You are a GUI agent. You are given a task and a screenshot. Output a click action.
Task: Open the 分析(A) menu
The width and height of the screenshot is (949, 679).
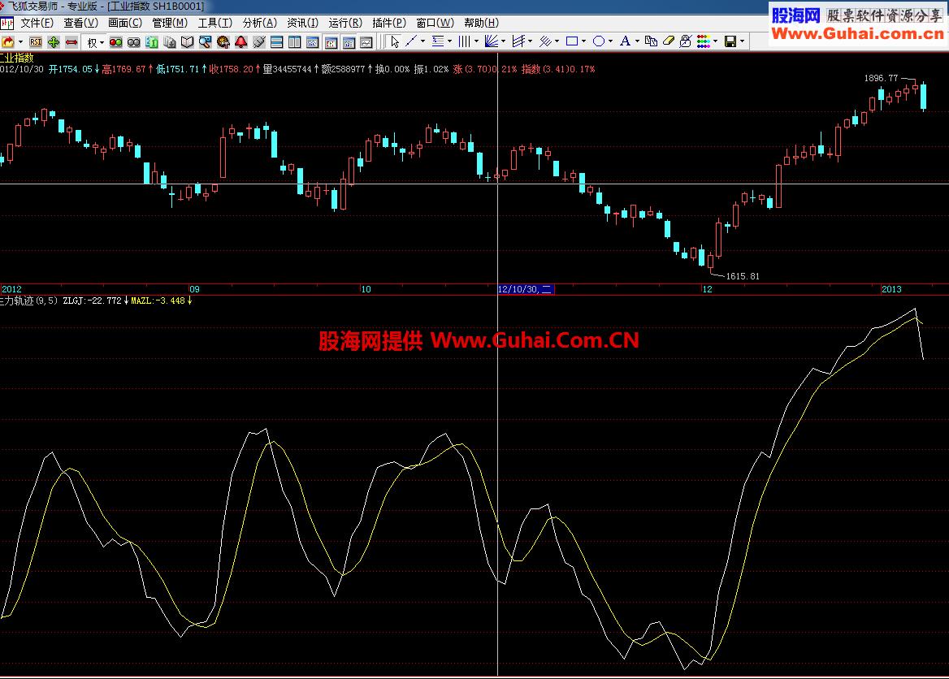259,23
